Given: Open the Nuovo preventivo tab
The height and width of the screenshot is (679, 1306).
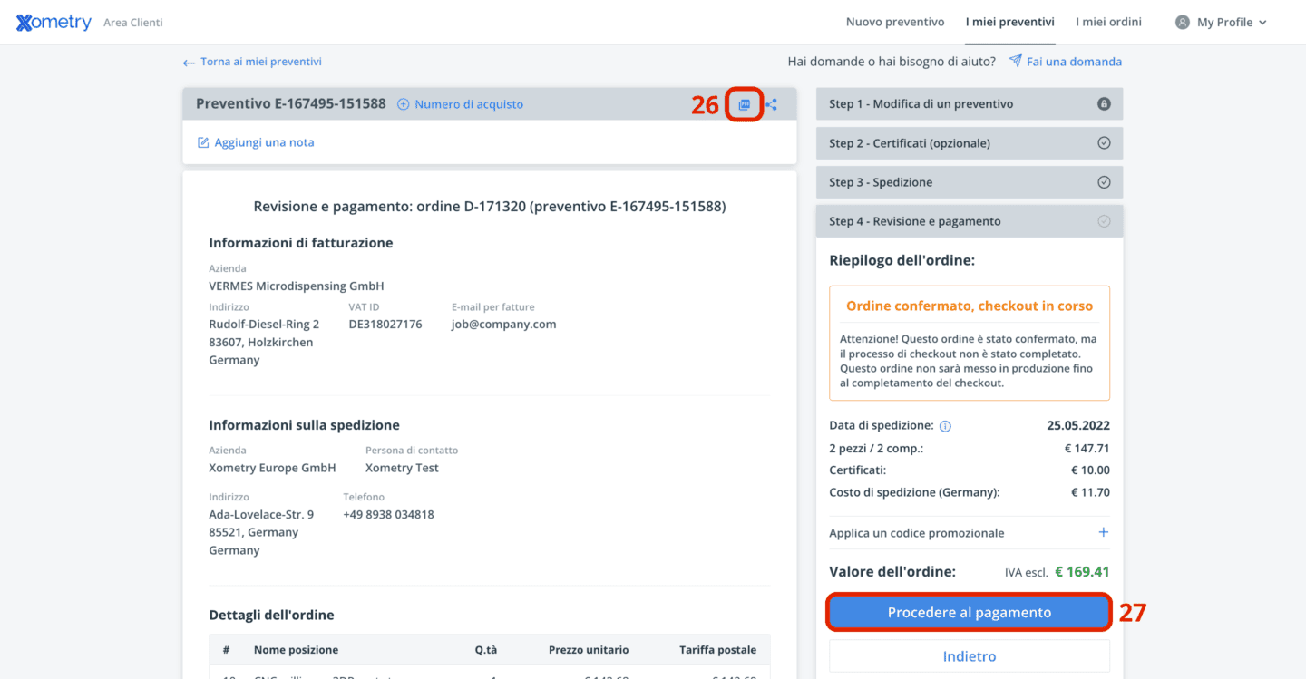Looking at the screenshot, I should coord(895,22).
